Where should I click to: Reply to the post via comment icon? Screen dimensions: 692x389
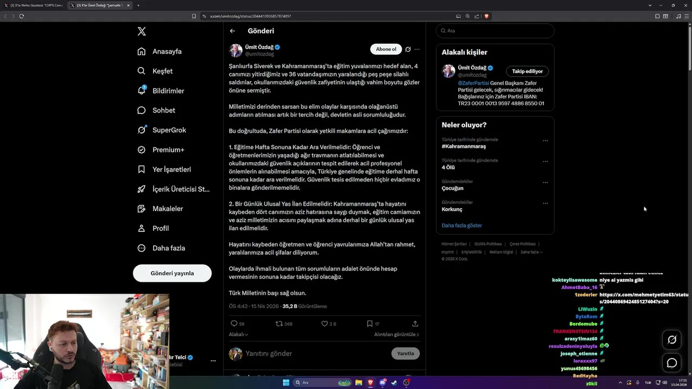click(x=234, y=324)
